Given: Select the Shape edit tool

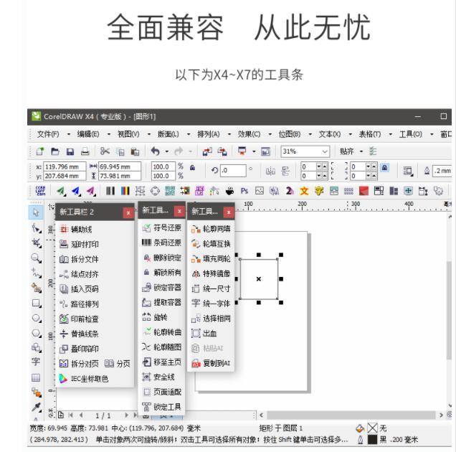Looking at the screenshot, I should coord(37,228).
